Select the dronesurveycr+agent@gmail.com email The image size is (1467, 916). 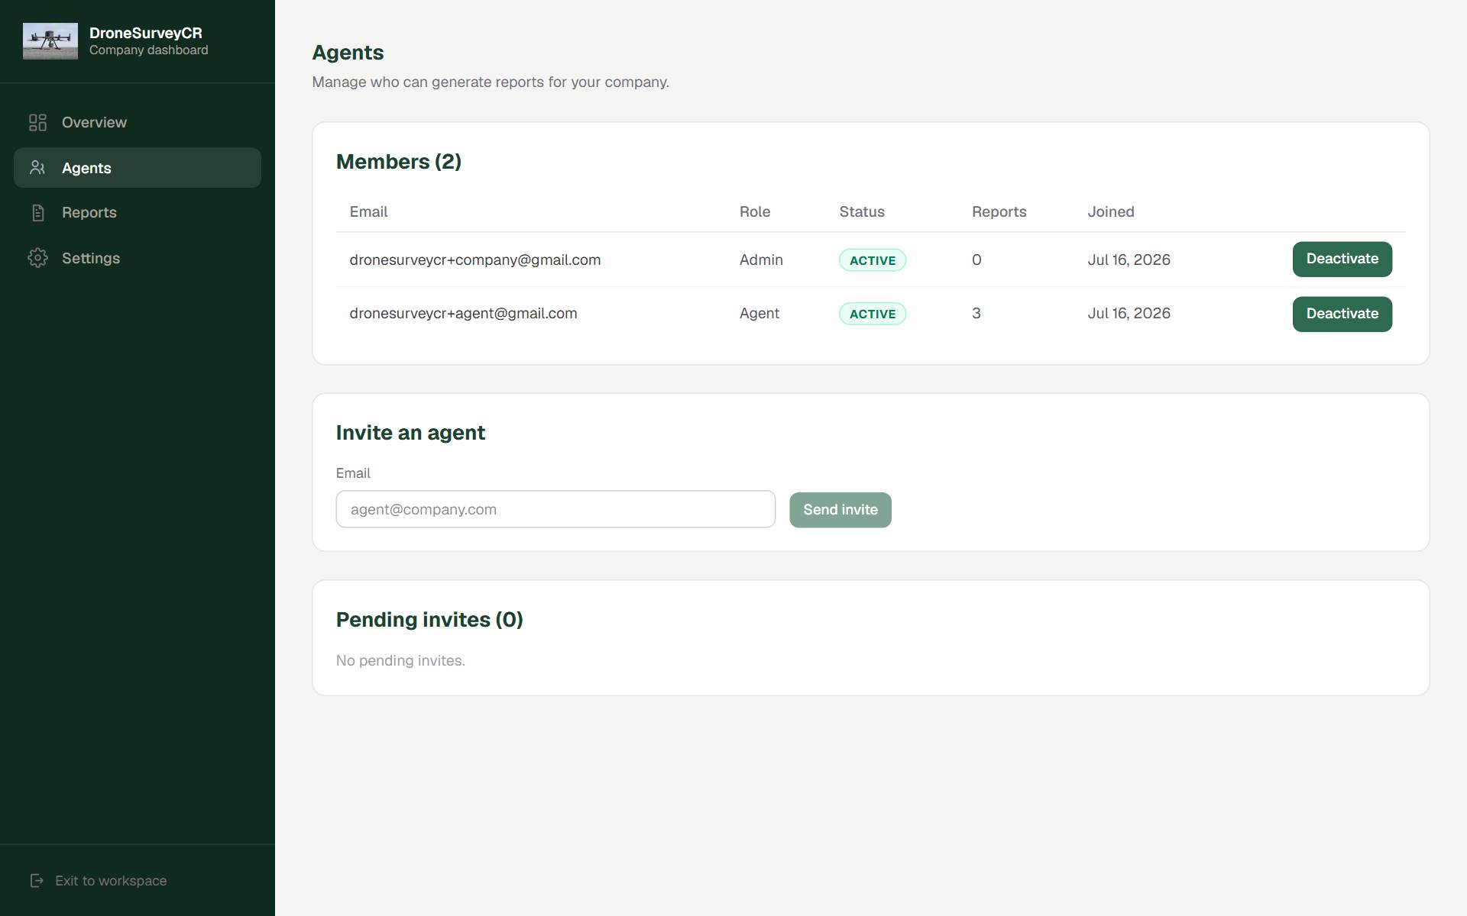463,313
